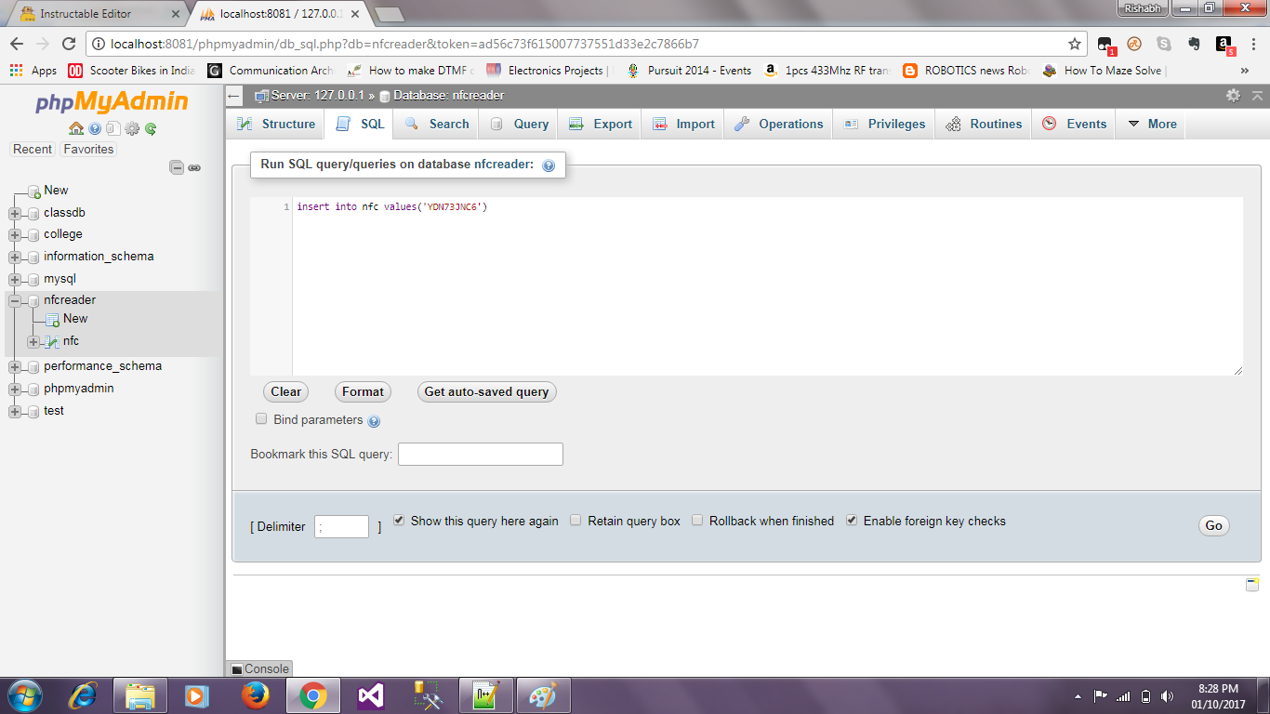
Task: Click Go to run the SQL query
Action: (1214, 525)
